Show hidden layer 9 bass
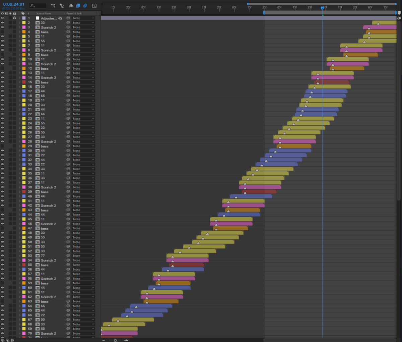 tap(2, 55)
